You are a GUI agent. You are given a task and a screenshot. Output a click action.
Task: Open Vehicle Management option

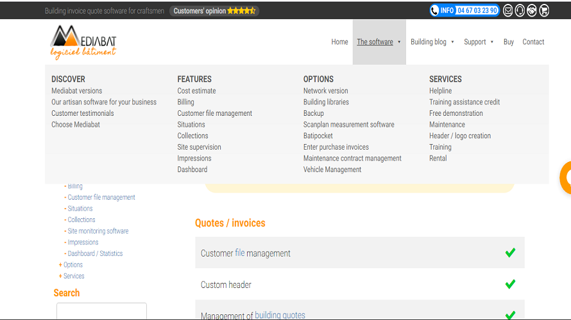click(332, 170)
